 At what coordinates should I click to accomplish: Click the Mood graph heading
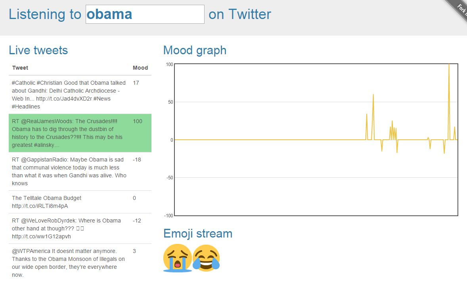click(x=195, y=50)
